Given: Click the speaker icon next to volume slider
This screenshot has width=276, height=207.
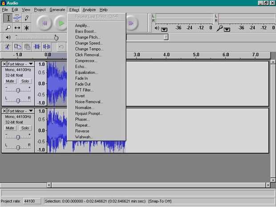Looking at the screenshot, I should [x=8, y=37].
